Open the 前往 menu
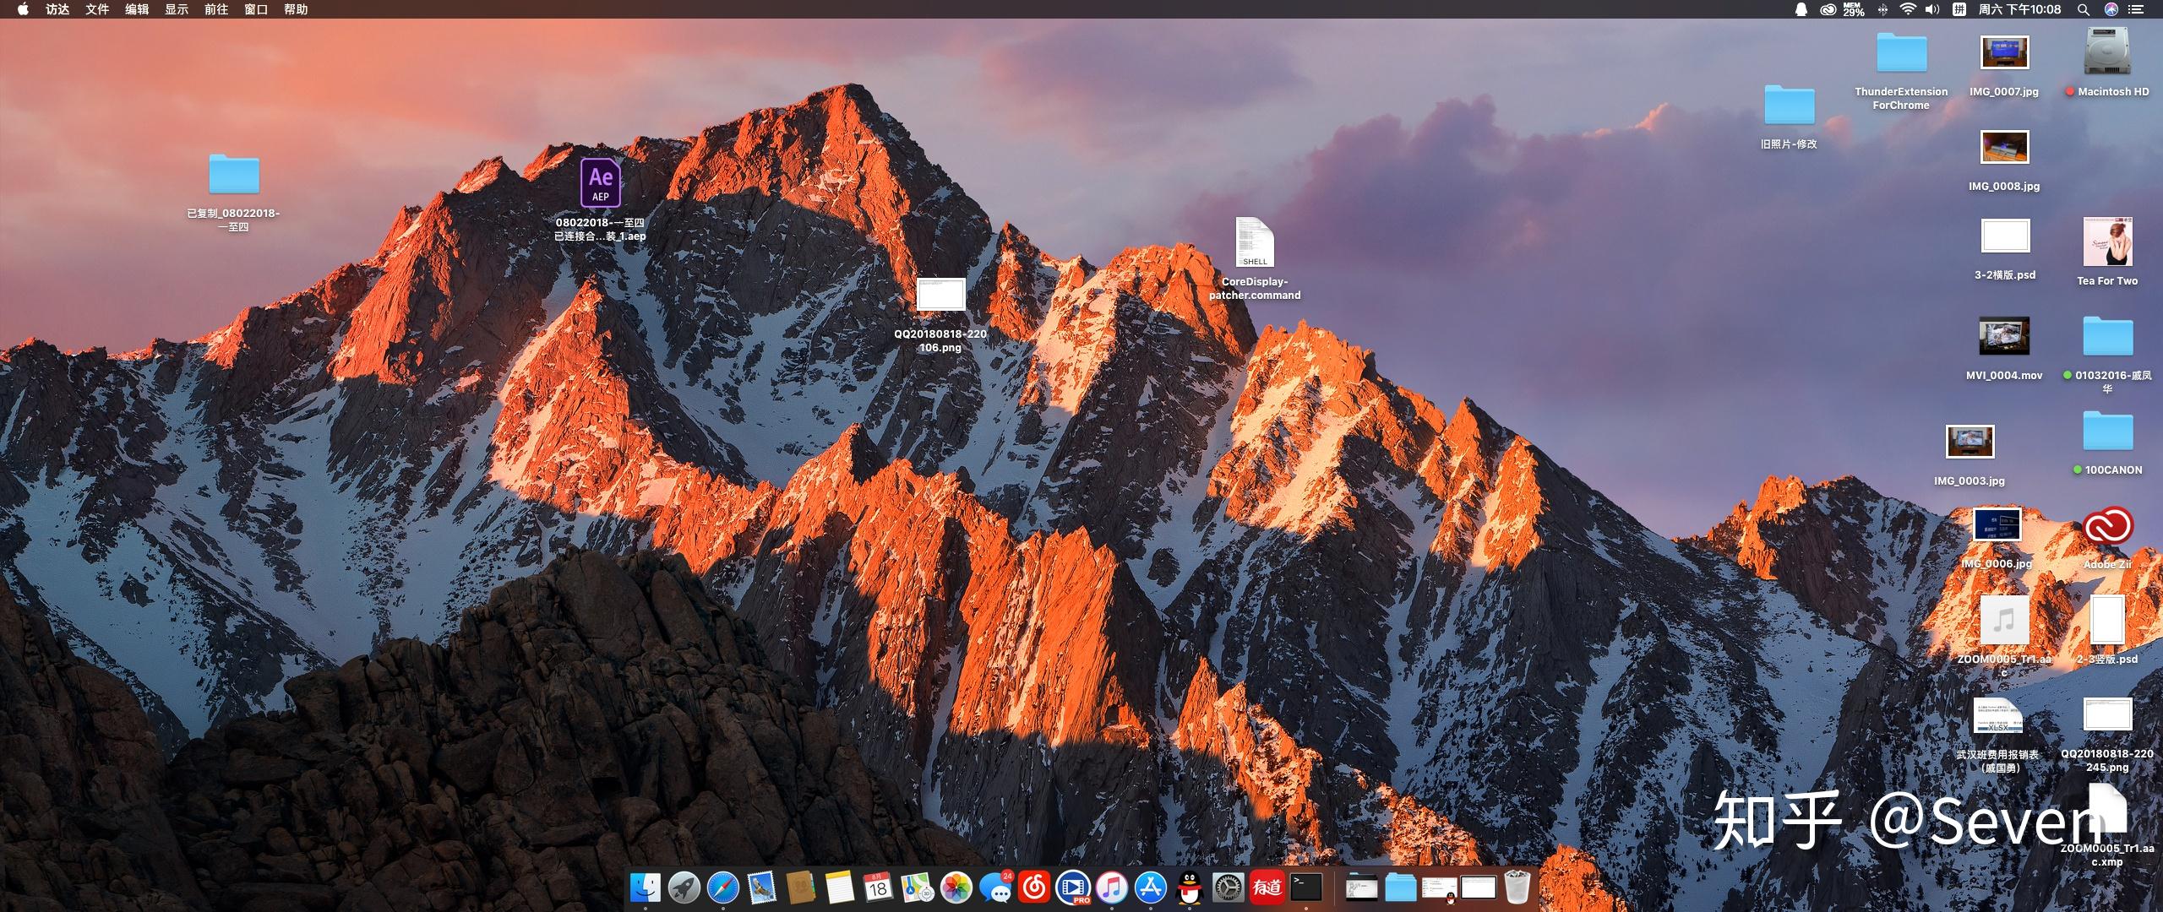 pos(215,9)
